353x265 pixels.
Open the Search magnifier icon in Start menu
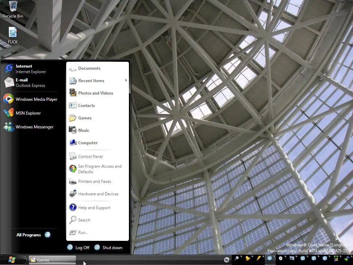[x=73, y=220]
